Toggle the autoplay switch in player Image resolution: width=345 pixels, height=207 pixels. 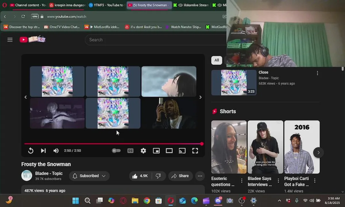116,150
